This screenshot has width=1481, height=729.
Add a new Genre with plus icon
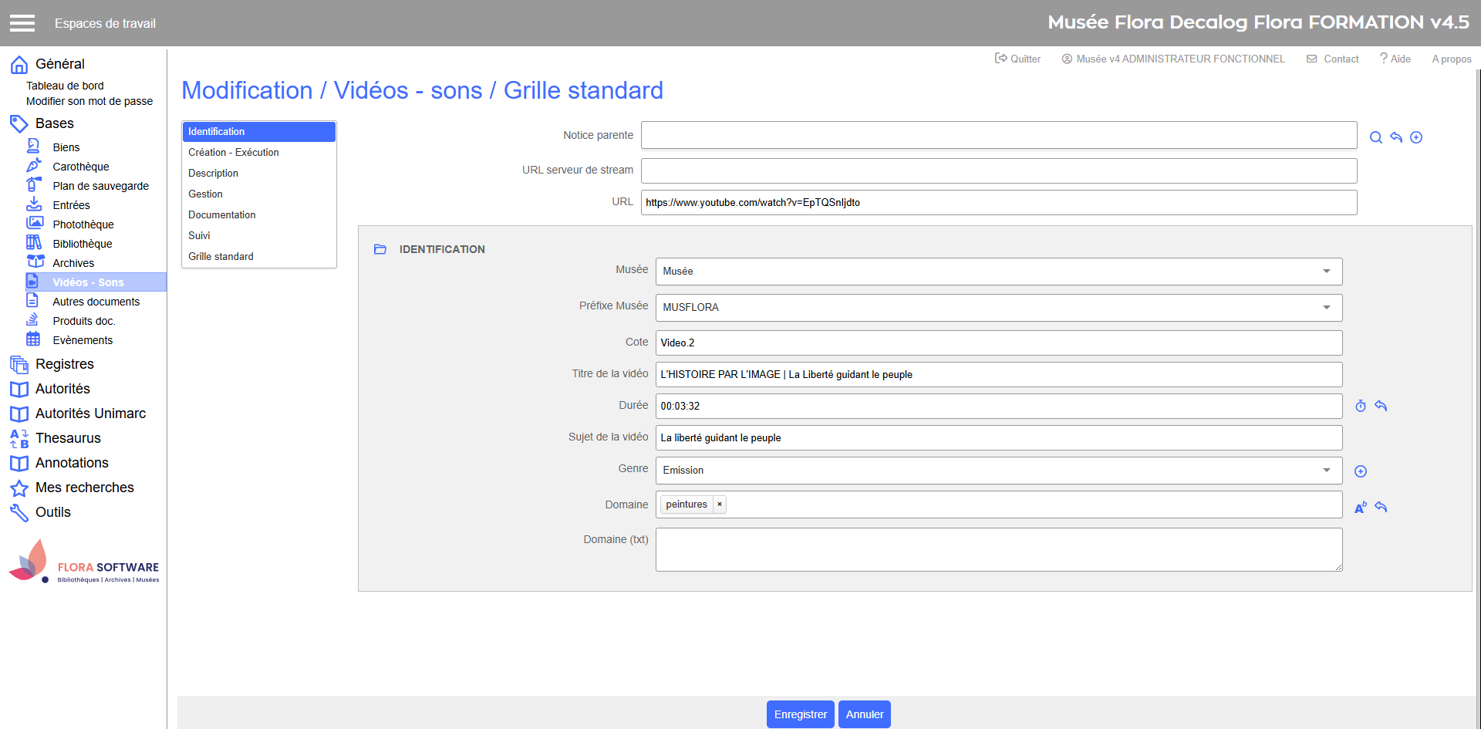coord(1361,471)
